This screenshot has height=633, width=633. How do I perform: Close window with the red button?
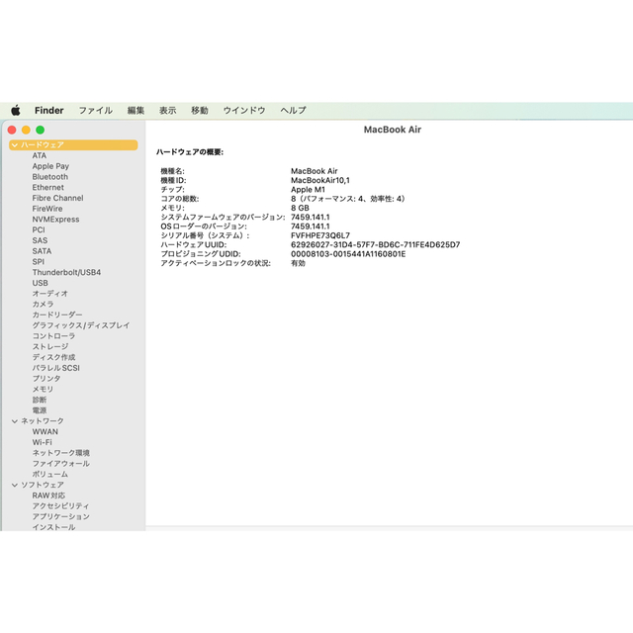(x=12, y=130)
